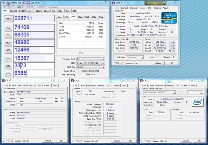Screen dimensions: 208x145
Task: Open About tab in top-right CPU-Z
Action: 165,8
